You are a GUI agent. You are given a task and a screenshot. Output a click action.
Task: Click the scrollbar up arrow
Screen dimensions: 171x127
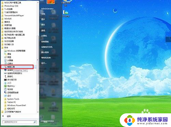(38, 2)
